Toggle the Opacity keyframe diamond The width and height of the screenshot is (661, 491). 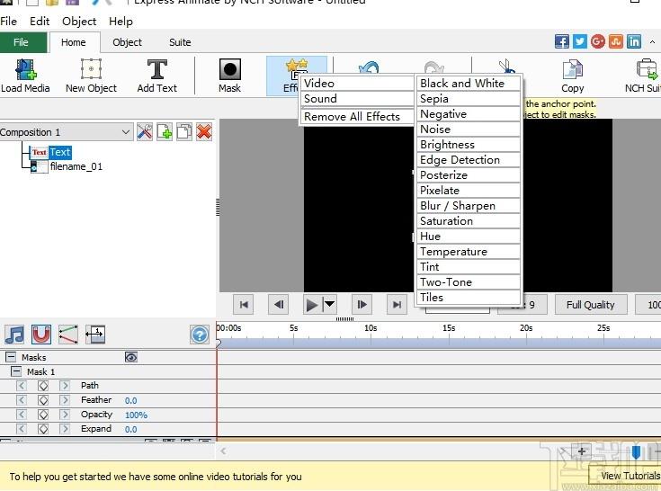[43, 415]
